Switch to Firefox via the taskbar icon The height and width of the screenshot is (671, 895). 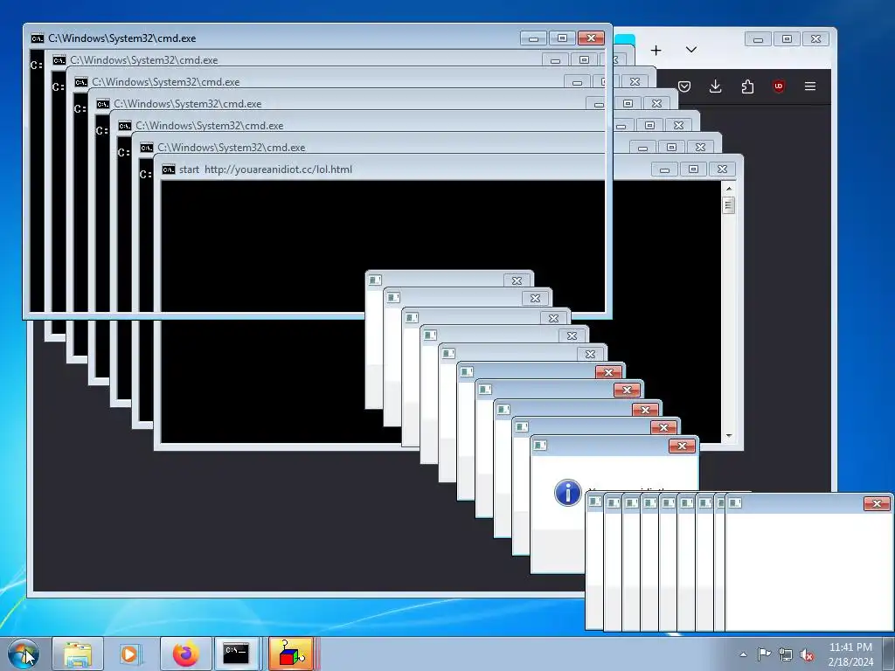[x=185, y=654]
